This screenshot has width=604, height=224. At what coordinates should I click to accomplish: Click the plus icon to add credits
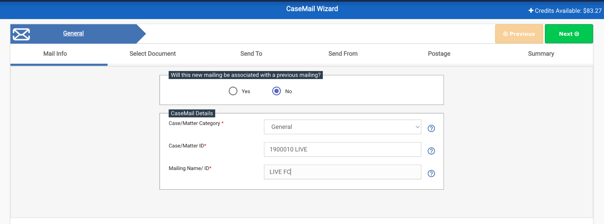click(531, 11)
